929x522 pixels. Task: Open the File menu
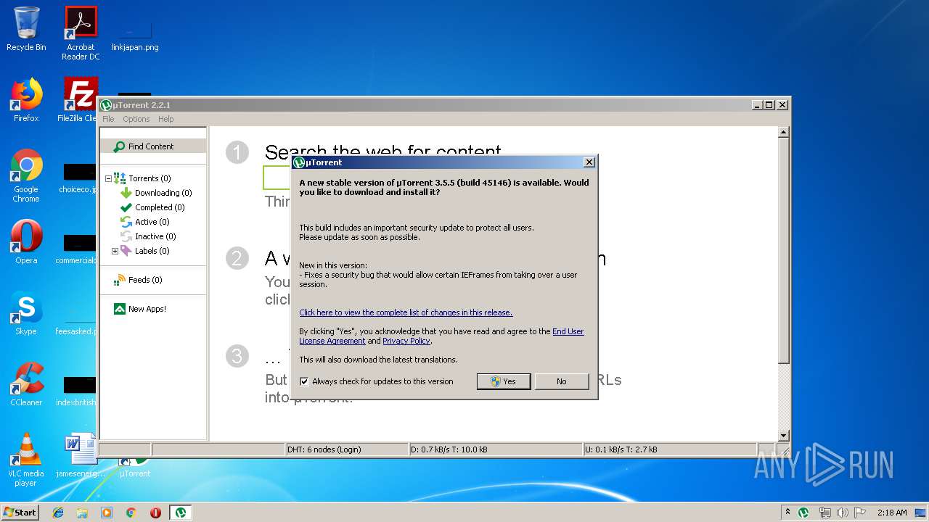click(x=108, y=119)
